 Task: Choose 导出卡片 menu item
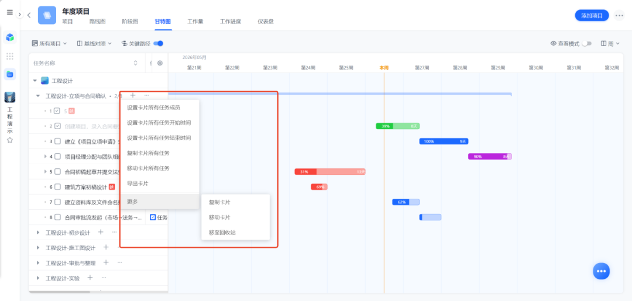pos(160,184)
